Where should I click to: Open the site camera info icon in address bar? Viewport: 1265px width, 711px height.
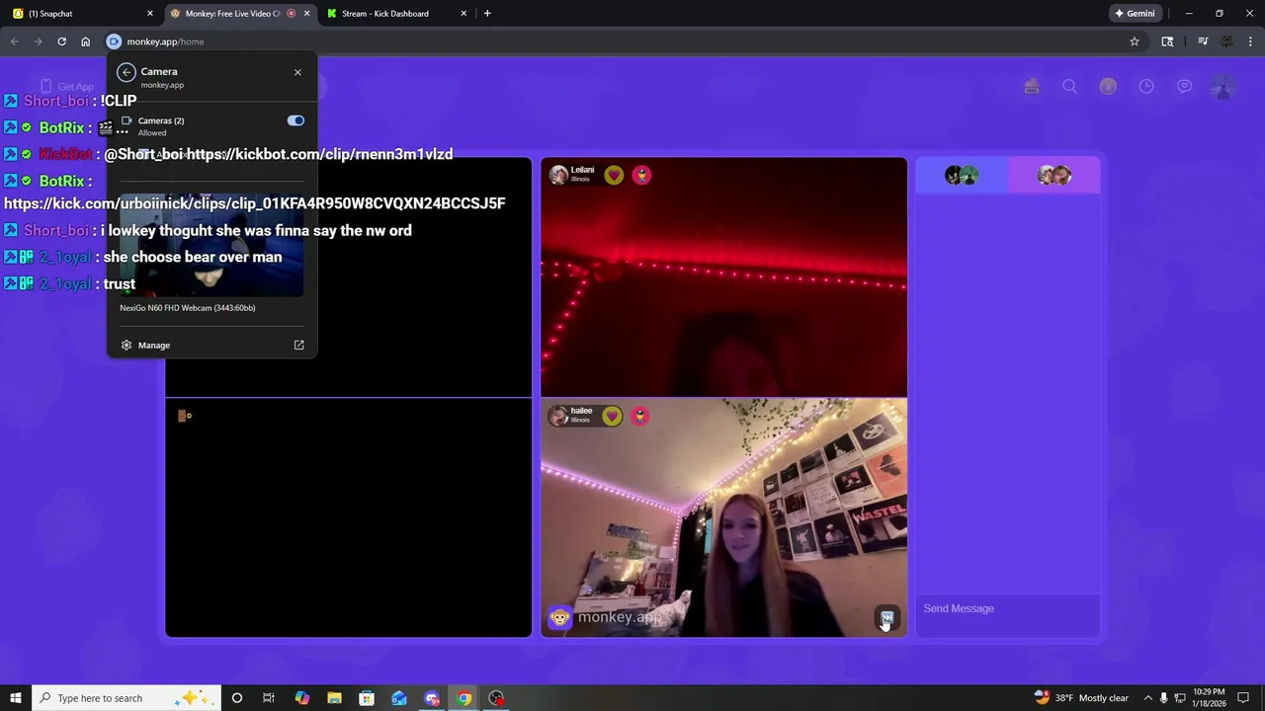pyautogui.click(x=114, y=41)
